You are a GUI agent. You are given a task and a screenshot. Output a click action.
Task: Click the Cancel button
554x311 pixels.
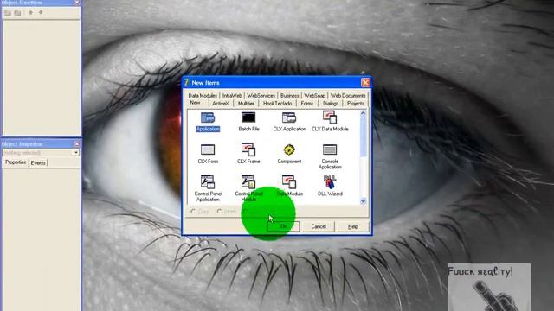pyautogui.click(x=319, y=226)
